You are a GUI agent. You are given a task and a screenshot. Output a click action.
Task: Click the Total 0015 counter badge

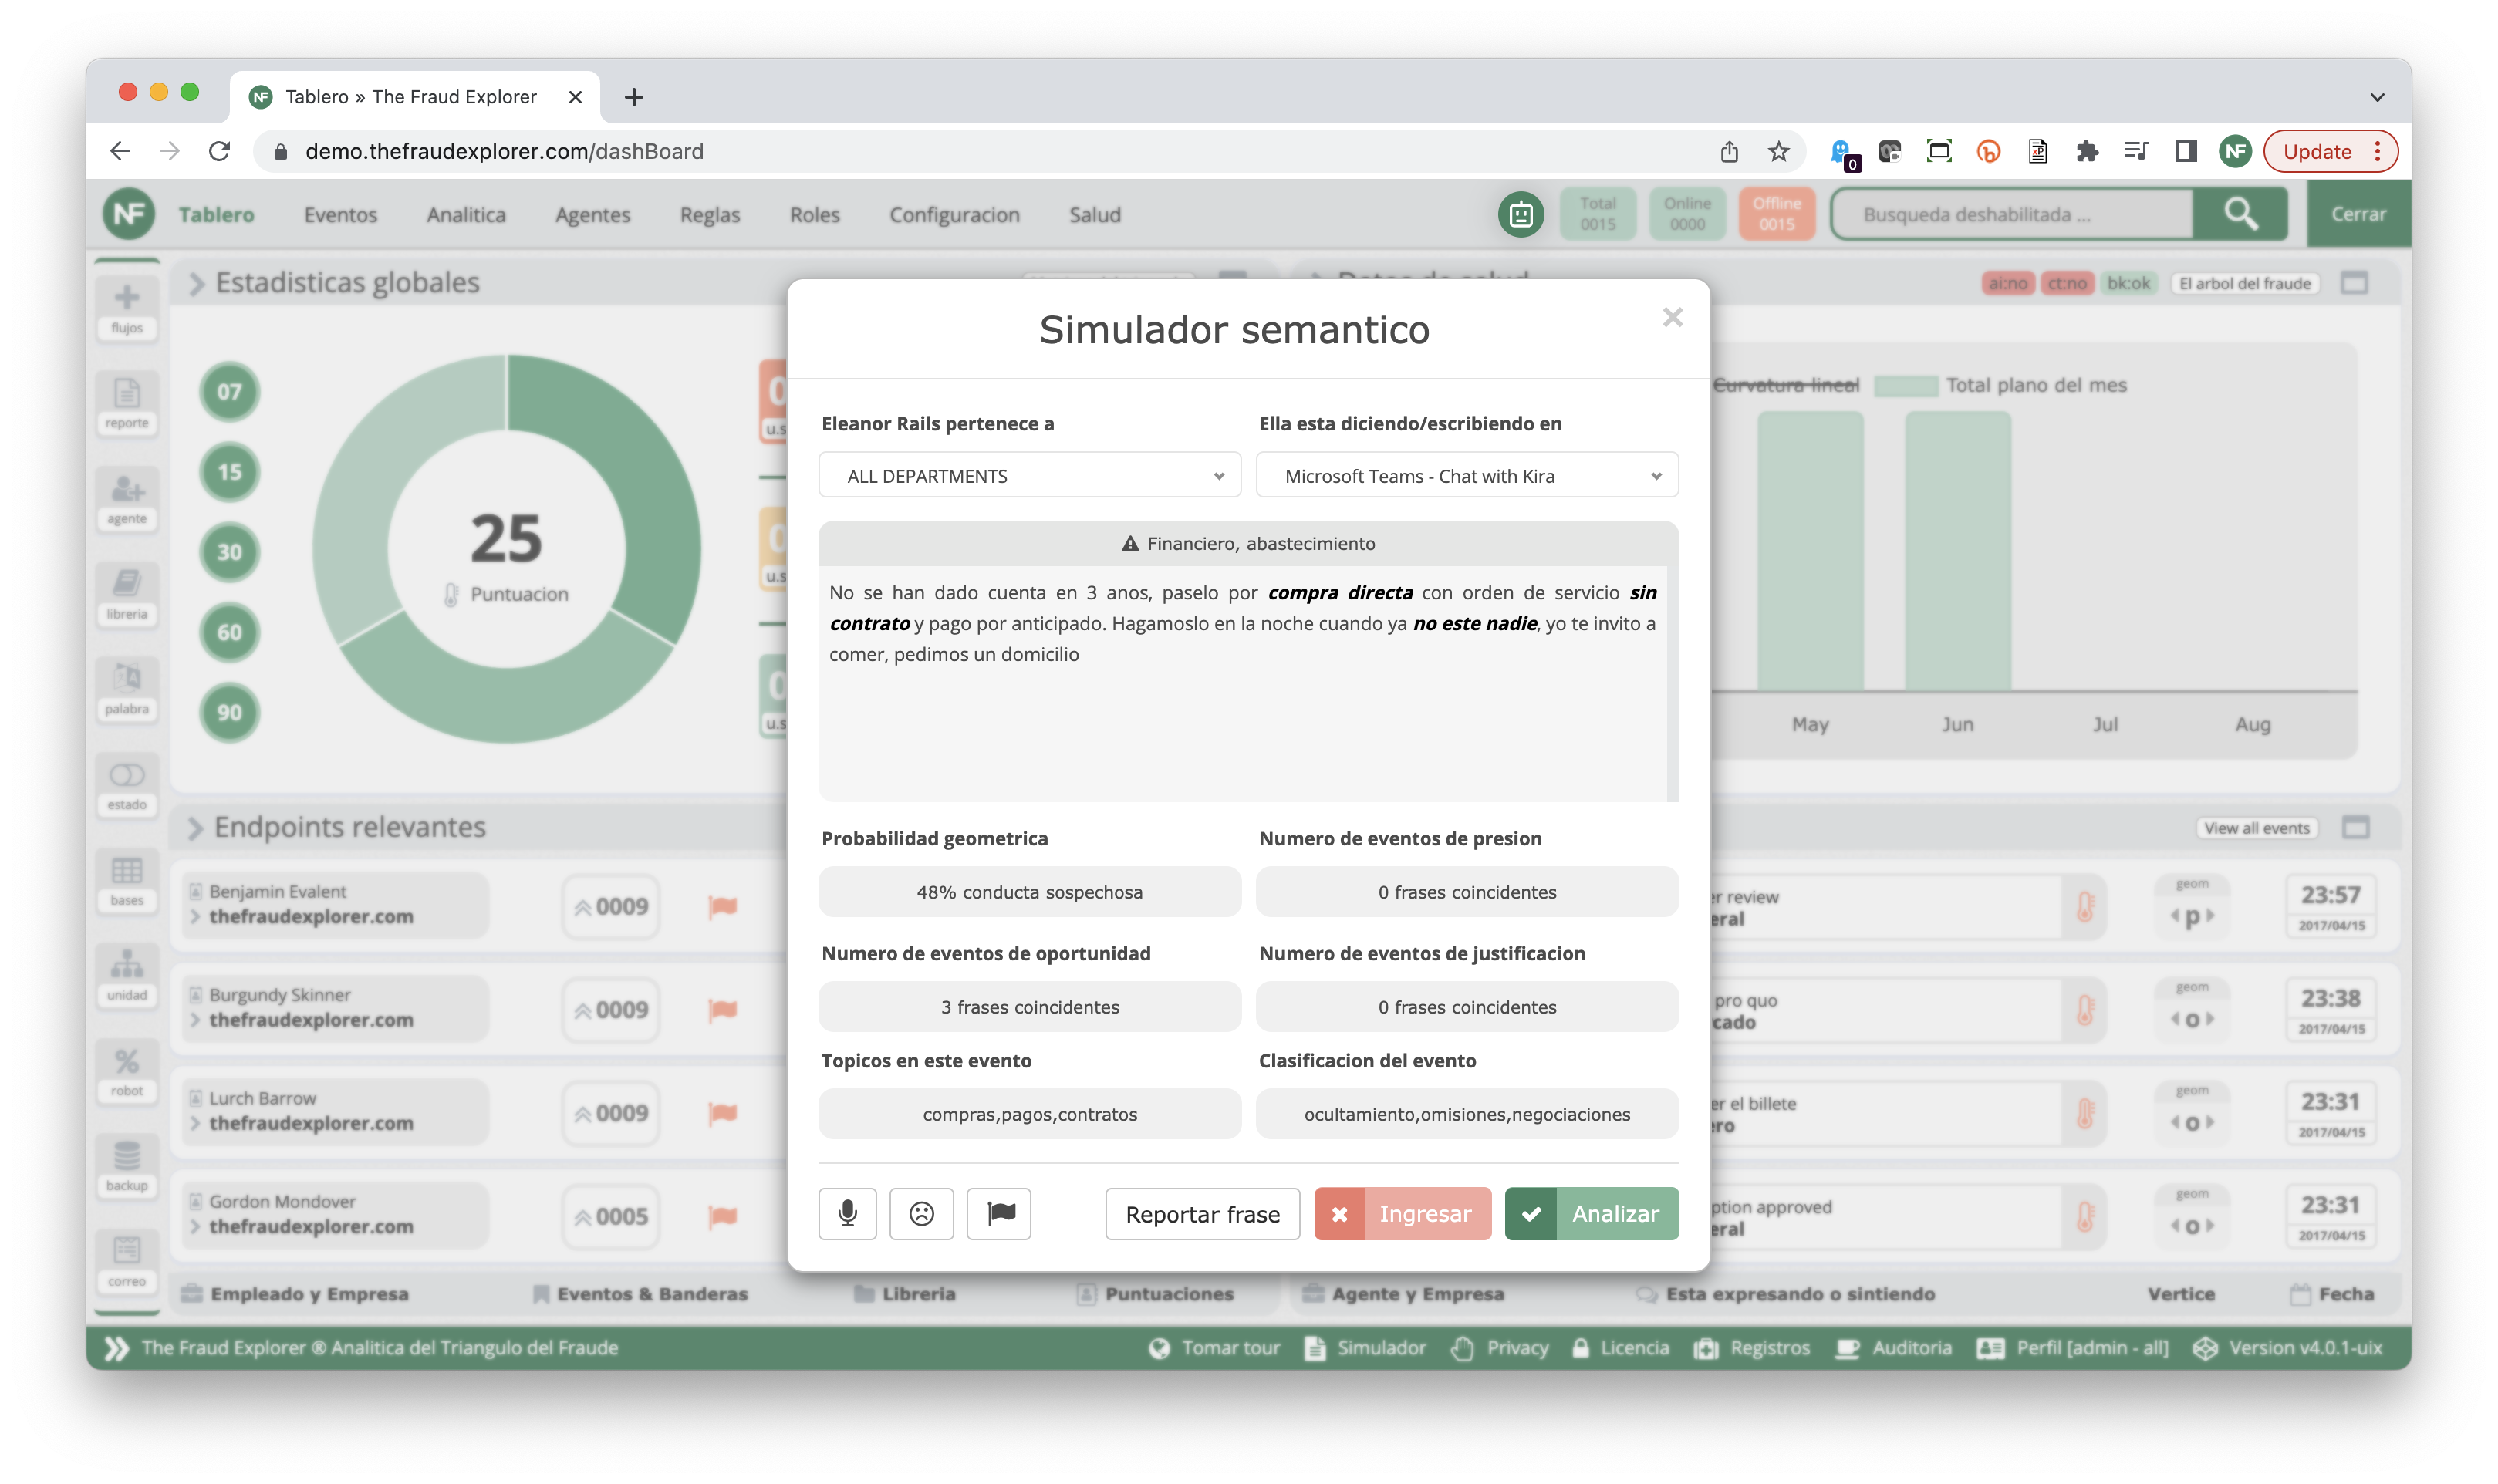pyautogui.click(x=1597, y=214)
